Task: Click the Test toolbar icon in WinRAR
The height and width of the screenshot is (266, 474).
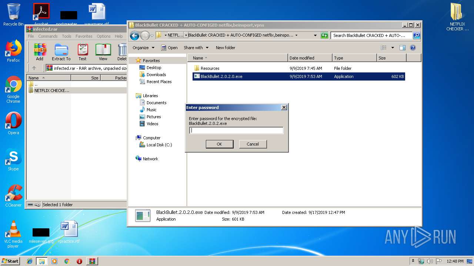Action: (x=83, y=52)
